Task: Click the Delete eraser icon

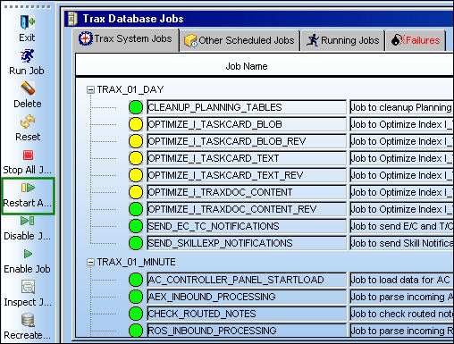Action: tap(28, 88)
